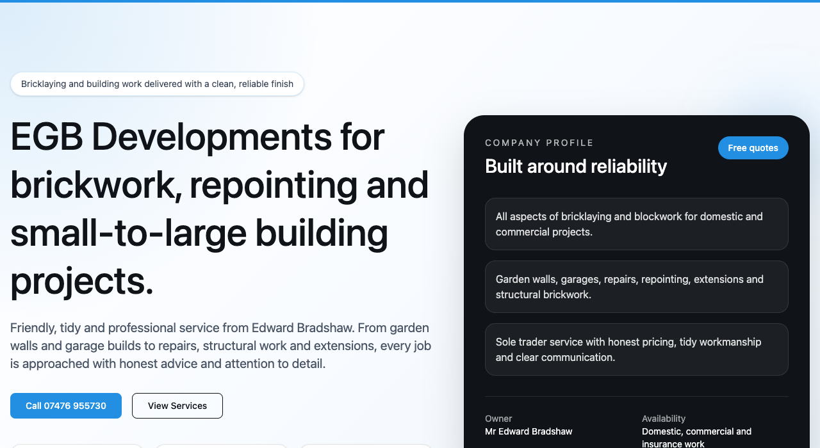Image resolution: width=820 pixels, height=448 pixels.
Task: Click the paragraph mentioning Edward Bradshaw
Action: click(x=221, y=346)
